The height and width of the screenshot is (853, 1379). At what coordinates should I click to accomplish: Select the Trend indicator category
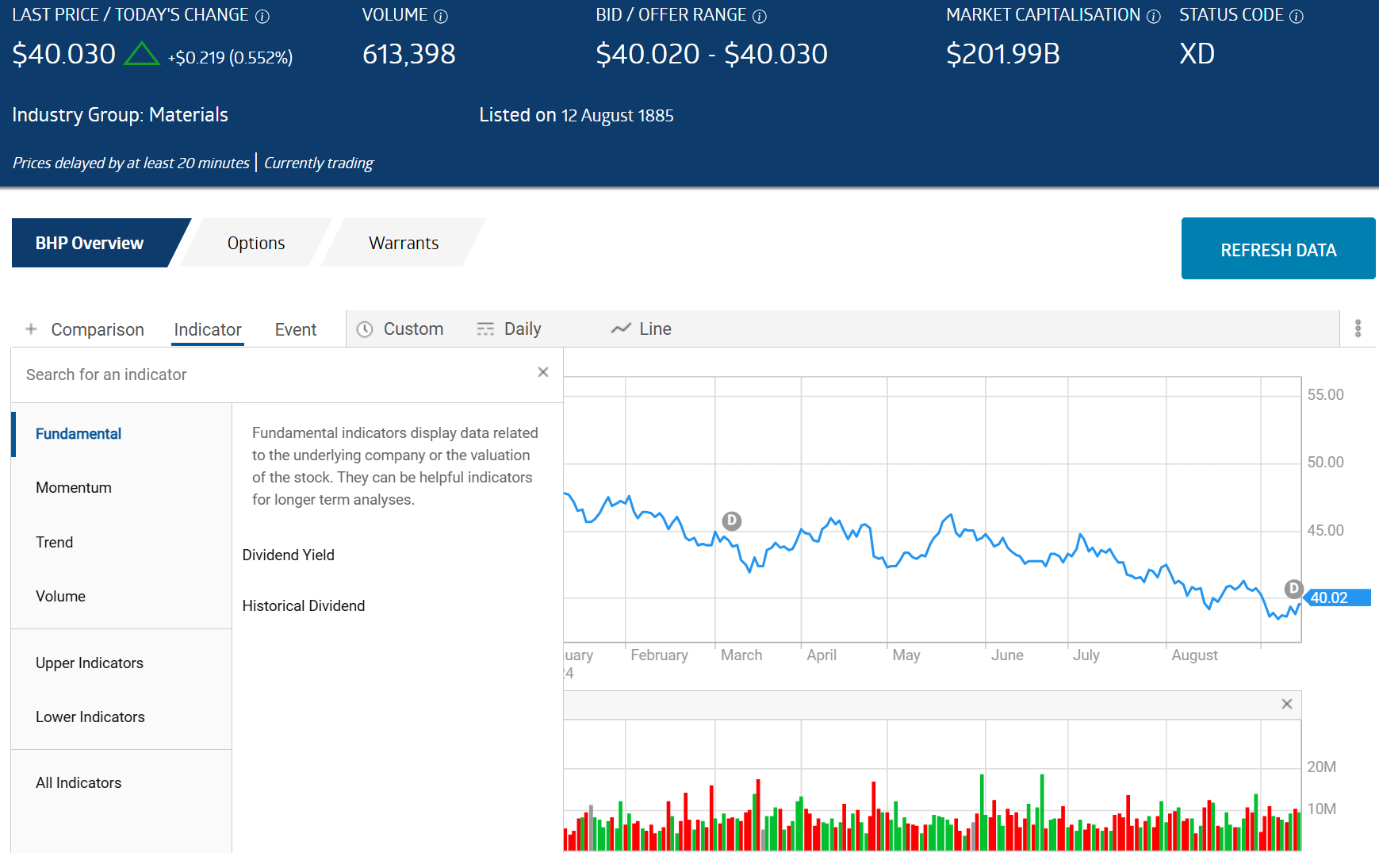pos(122,542)
